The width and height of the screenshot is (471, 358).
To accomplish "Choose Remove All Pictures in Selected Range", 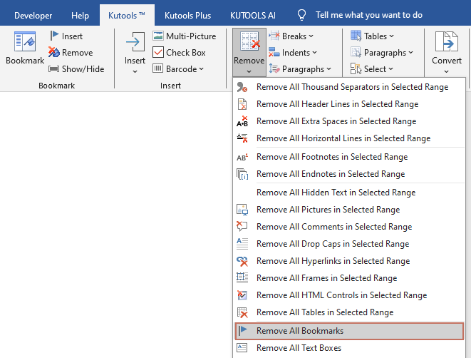I will point(349,210).
